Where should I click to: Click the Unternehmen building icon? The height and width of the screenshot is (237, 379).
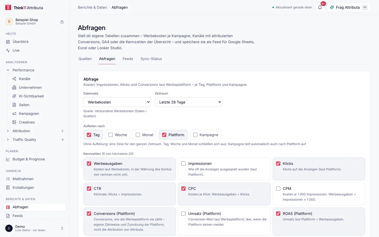[14, 87]
